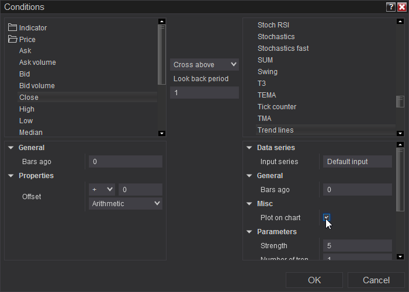Click the right properties panel scroll-down arrow
The width and height of the screenshot is (409, 292).
(x=400, y=256)
